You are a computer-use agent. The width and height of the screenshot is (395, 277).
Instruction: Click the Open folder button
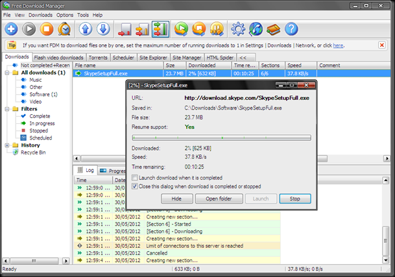click(219, 199)
